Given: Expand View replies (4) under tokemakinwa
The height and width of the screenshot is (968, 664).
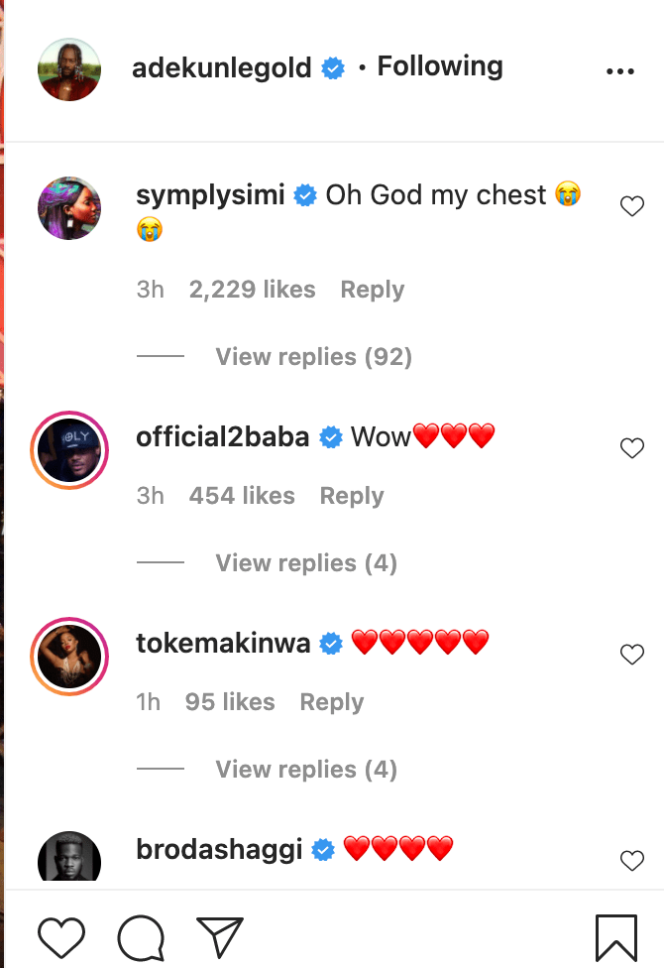Looking at the screenshot, I should (306, 770).
